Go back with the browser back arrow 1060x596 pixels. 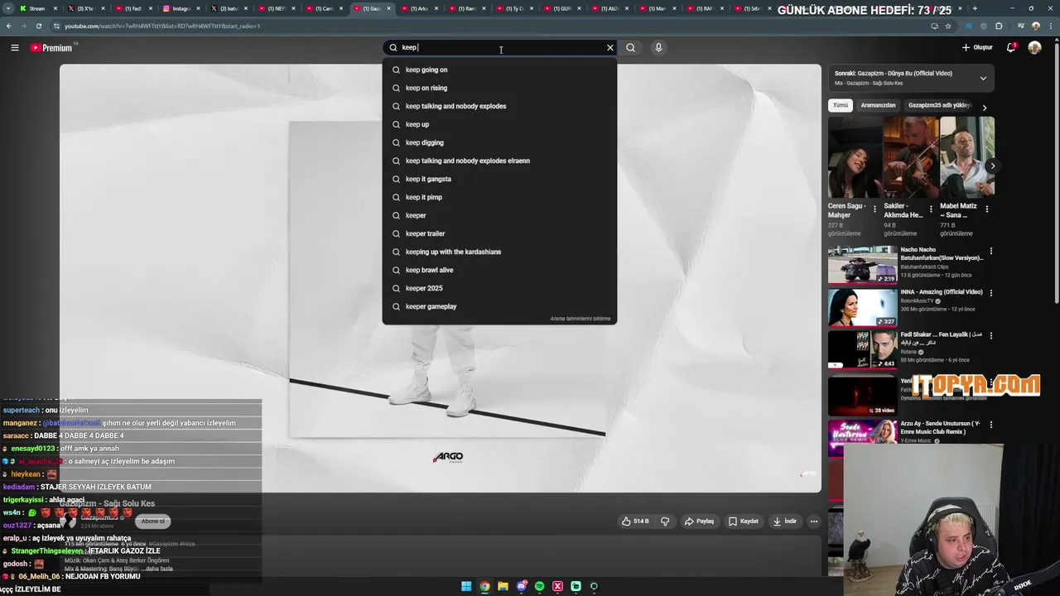click(9, 26)
